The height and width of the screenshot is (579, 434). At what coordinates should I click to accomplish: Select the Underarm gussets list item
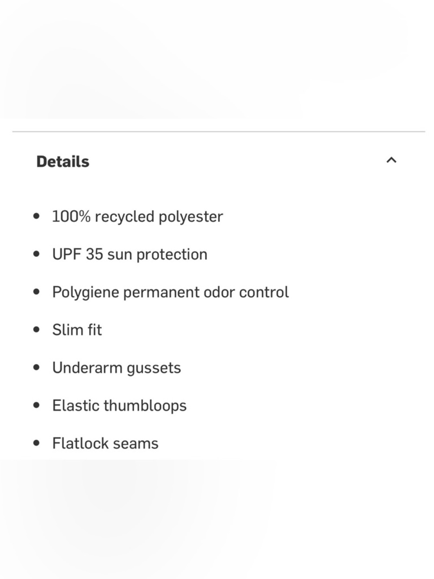[x=117, y=368]
